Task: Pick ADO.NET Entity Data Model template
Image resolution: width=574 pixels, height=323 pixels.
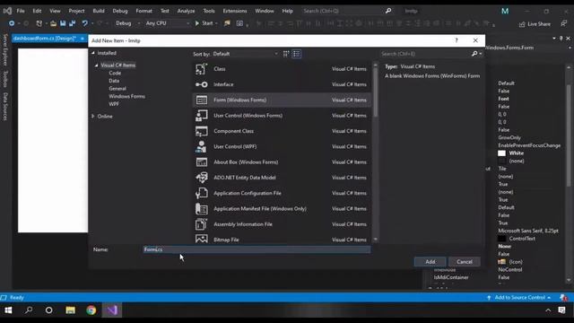Action: (282, 178)
